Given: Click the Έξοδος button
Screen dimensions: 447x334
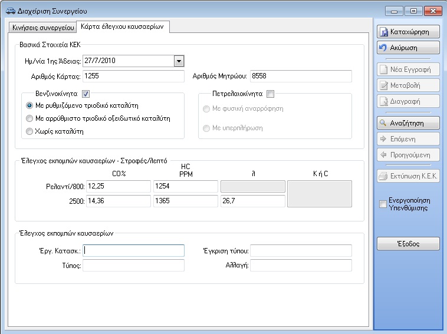Looking at the screenshot, I should pos(408,244).
